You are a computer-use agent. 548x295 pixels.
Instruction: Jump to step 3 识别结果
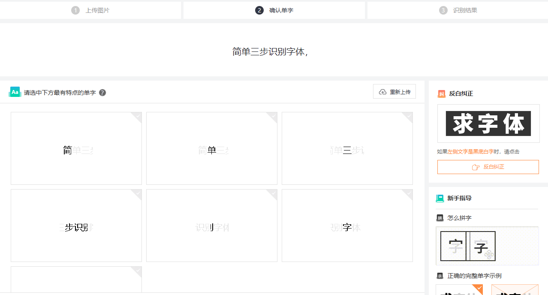[458, 10]
